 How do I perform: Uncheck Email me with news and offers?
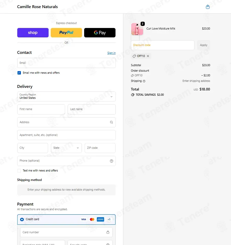19,73
